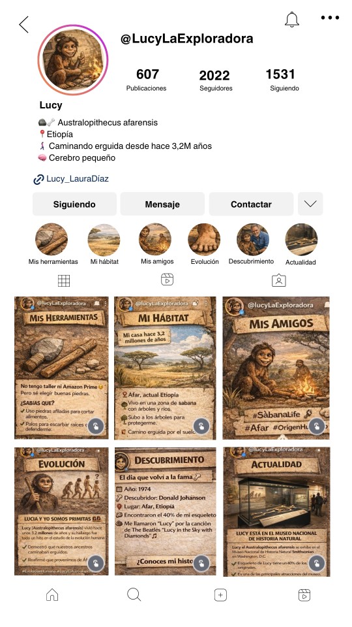Switch to the tagged photos tab
This screenshot has width=352, height=627.
tap(279, 280)
